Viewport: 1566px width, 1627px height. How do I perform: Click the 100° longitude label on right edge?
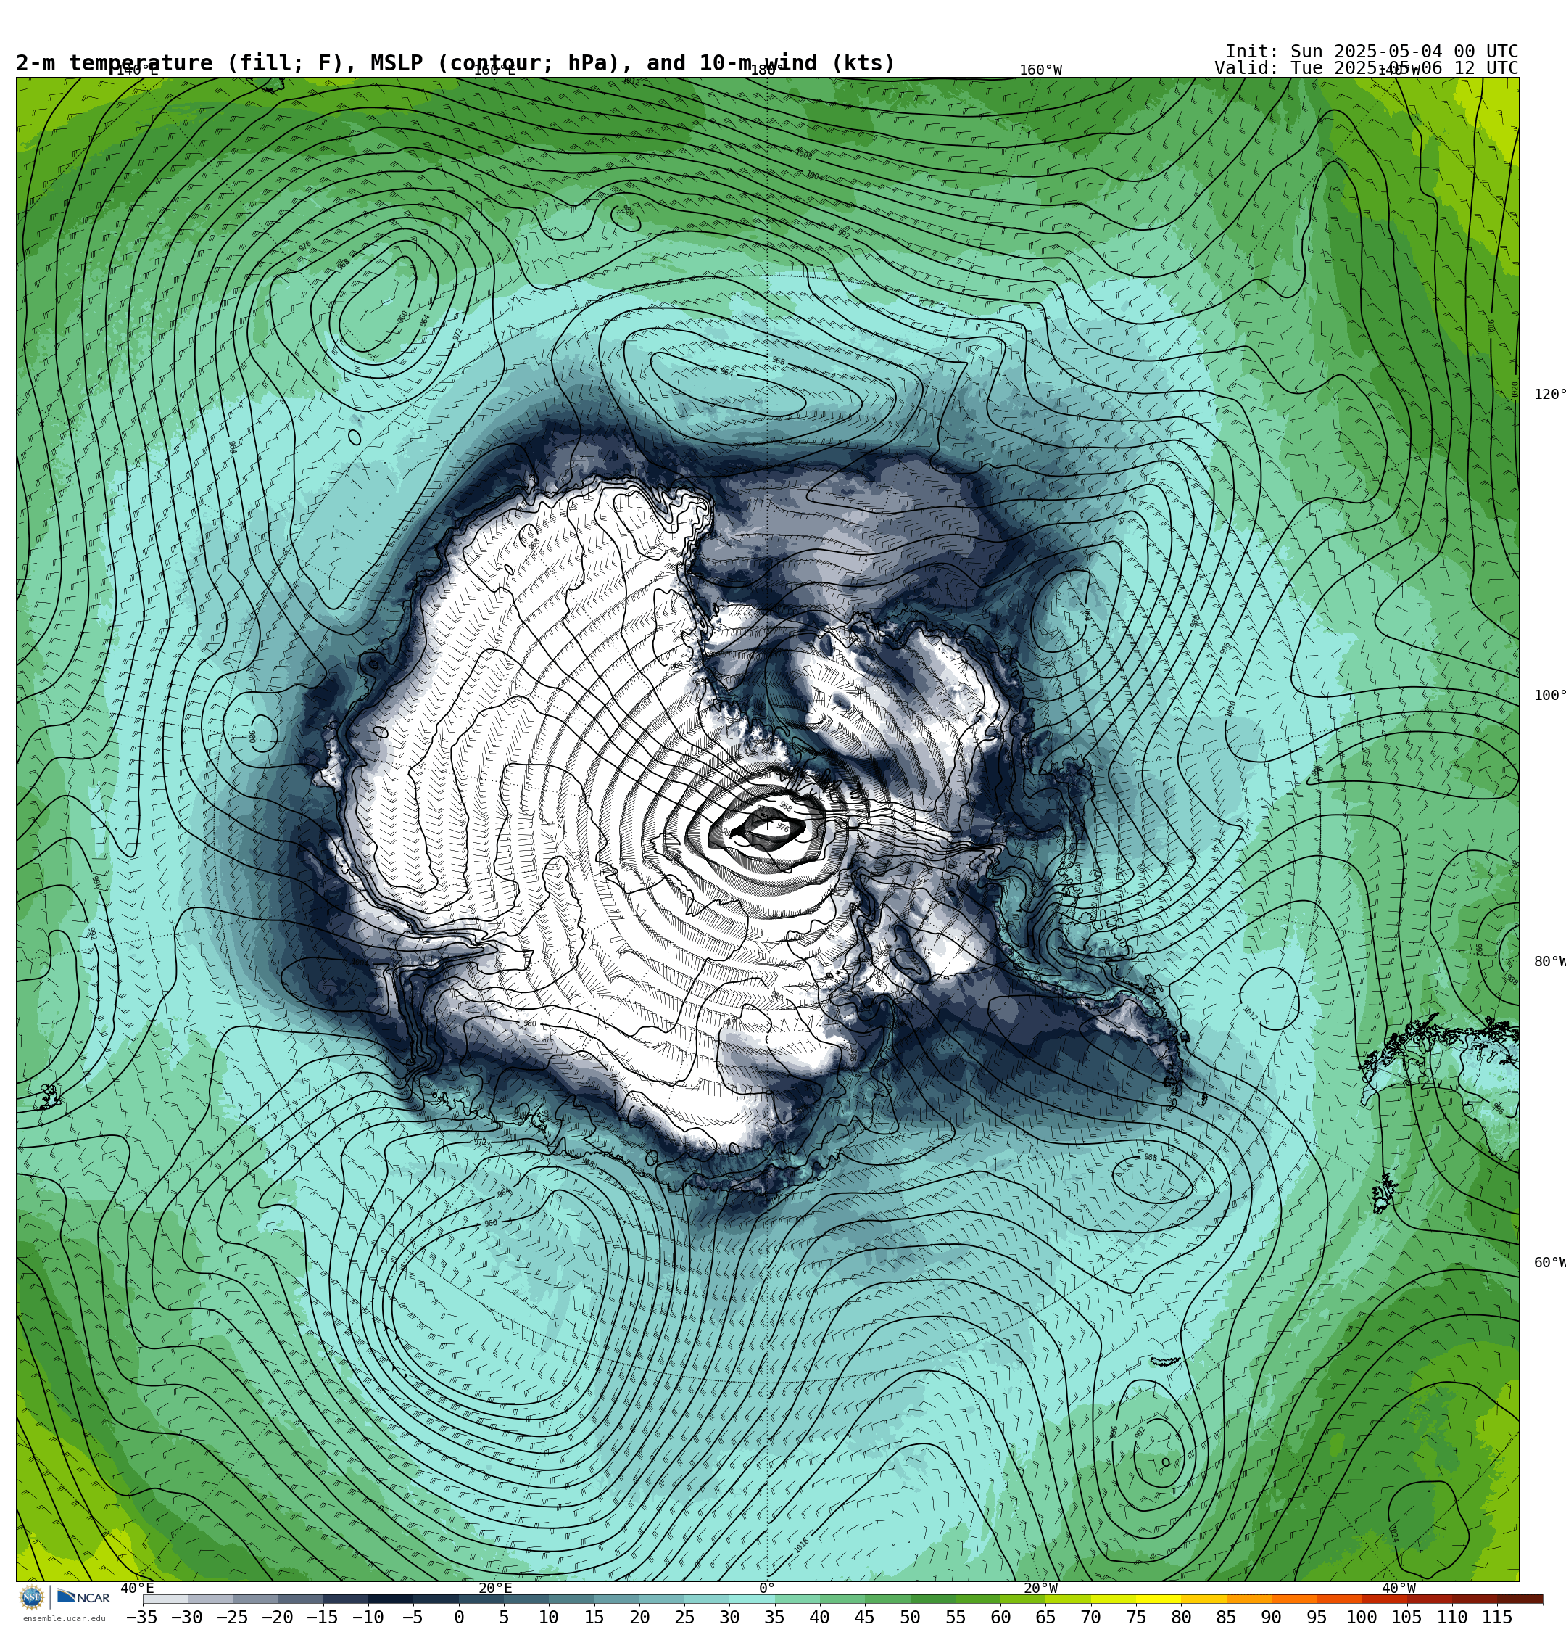1549,696
